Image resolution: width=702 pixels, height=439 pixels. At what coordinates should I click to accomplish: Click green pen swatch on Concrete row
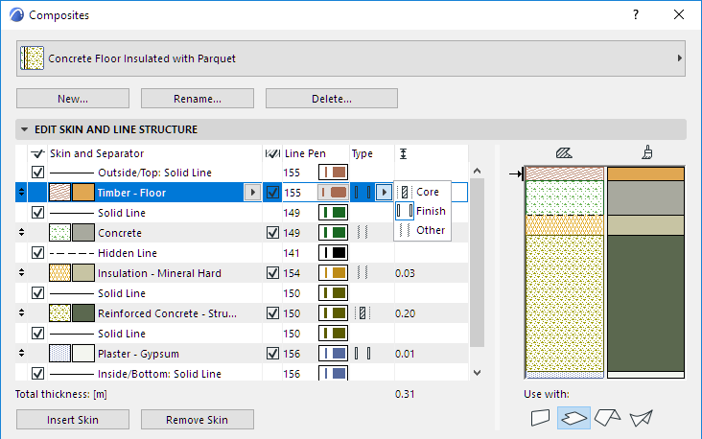pyautogui.click(x=333, y=233)
